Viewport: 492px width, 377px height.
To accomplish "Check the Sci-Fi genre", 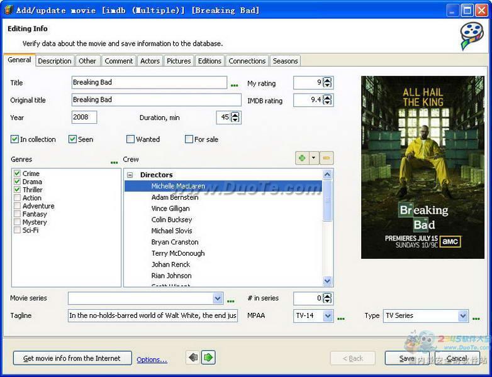I will point(17,230).
